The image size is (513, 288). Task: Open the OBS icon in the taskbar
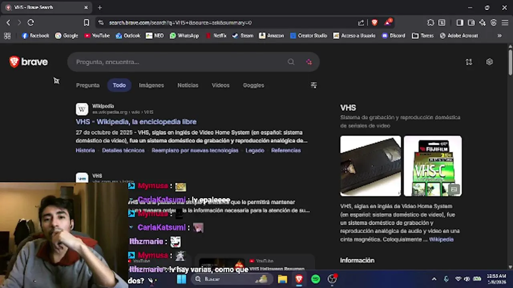point(332,279)
